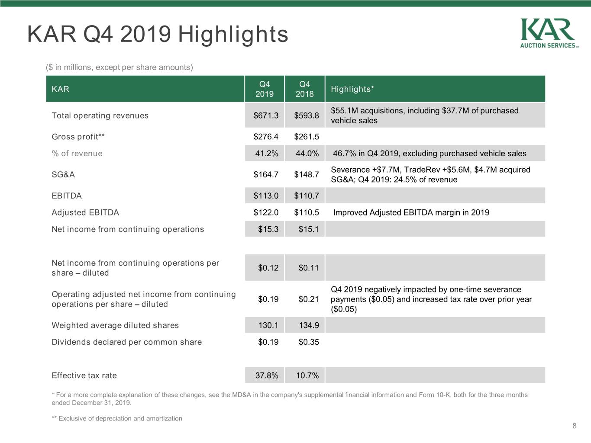Select the Improved Adjusted EBITDA margin note
Image resolution: width=591 pixels, height=443 pixels.
411,212
